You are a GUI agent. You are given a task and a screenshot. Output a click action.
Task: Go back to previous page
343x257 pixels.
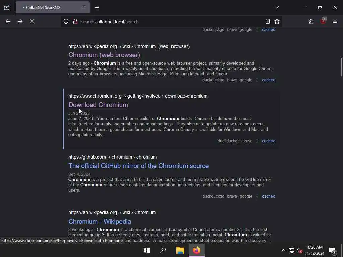point(8,22)
